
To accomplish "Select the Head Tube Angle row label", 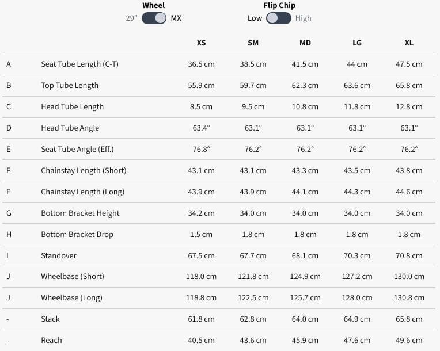I will click(70, 128).
